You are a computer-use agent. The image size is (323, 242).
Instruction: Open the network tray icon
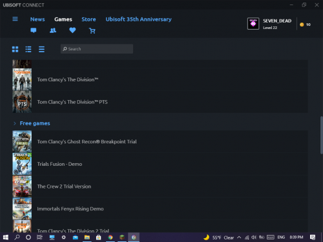pos(247,237)
